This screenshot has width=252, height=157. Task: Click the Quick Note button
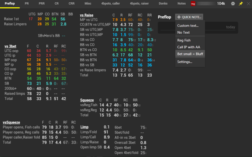click(x=189, y=17)
